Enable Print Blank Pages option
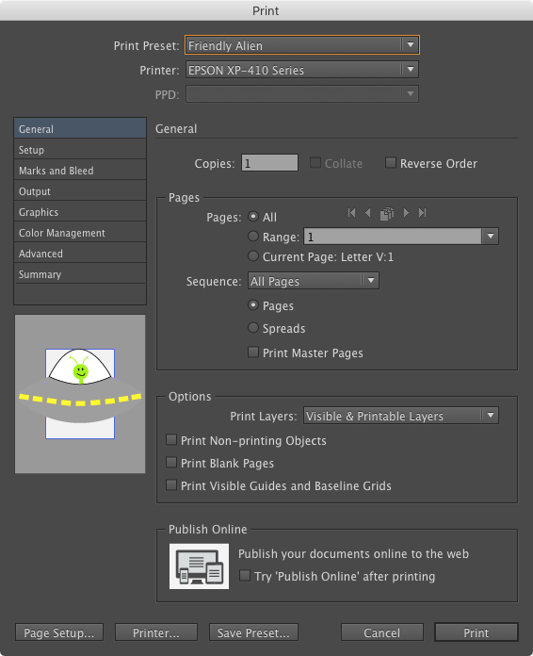Screen dimensions: 533x656 (x=171, y=462)
